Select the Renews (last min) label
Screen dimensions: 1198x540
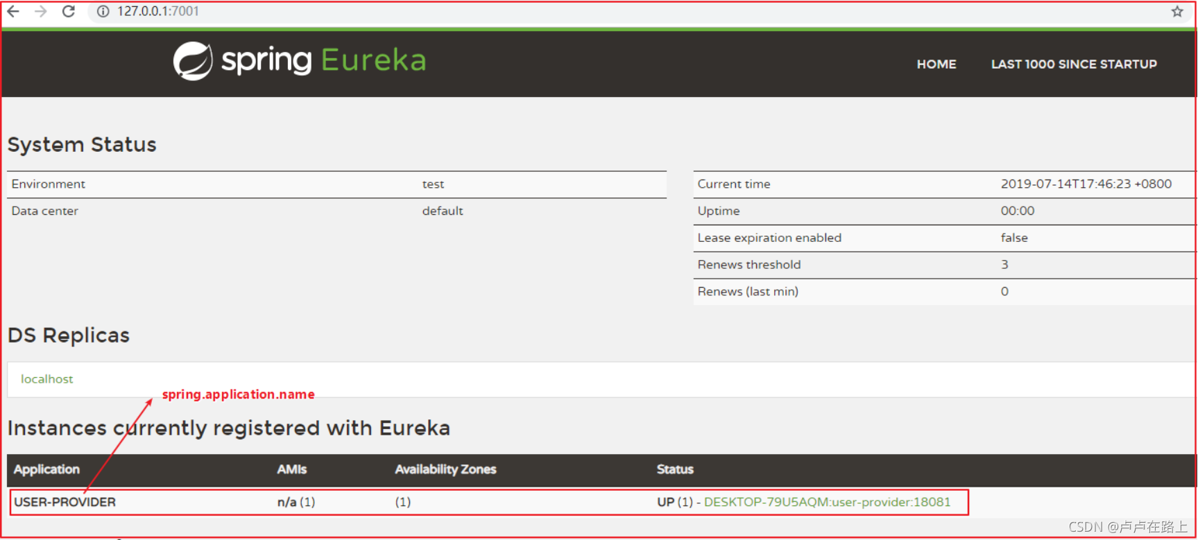click(748, 292)
